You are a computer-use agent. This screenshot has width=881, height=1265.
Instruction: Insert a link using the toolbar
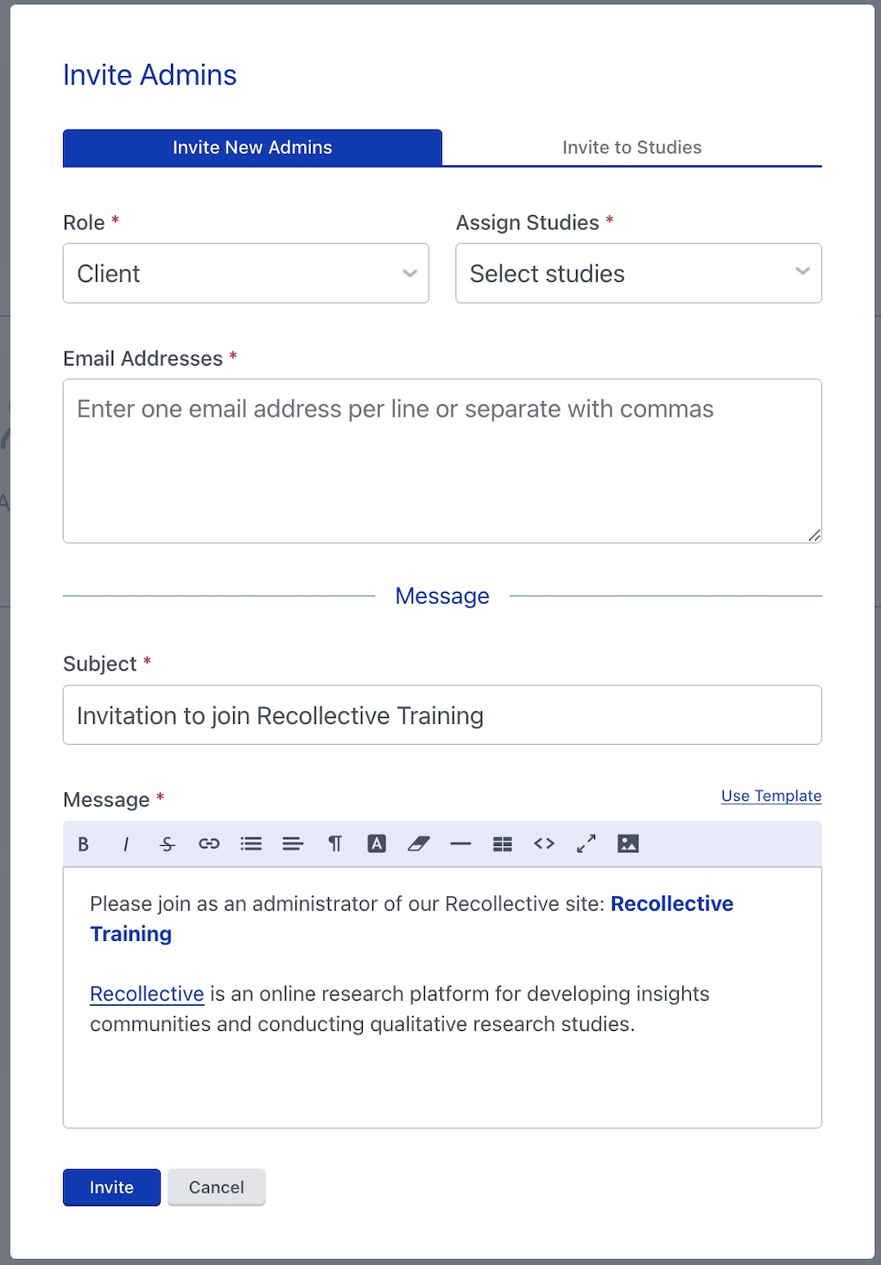209,844
